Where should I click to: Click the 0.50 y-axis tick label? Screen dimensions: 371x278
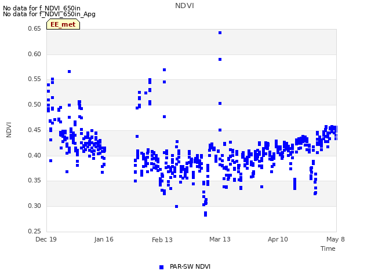point(34,104)
